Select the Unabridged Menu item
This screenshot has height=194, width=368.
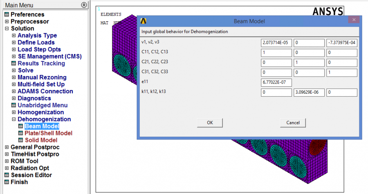pyautogui.click(x=43, y=105)
